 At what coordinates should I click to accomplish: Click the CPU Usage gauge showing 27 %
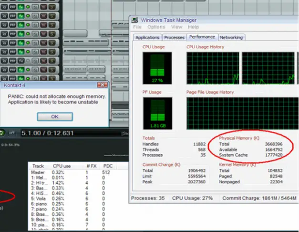pos(157,68)
